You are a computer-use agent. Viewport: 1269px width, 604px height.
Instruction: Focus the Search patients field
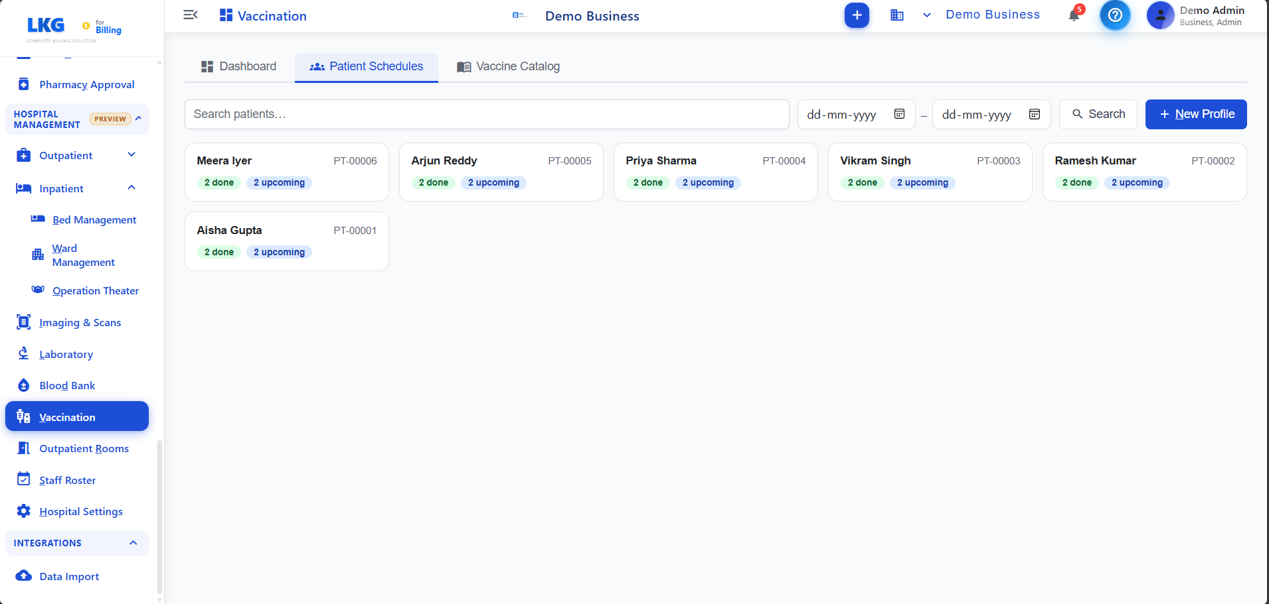pos(487,114)
